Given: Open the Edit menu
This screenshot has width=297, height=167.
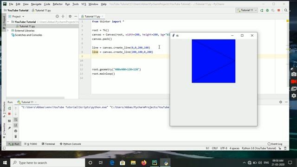Looking at the screenshot, I should pos(18,4).
